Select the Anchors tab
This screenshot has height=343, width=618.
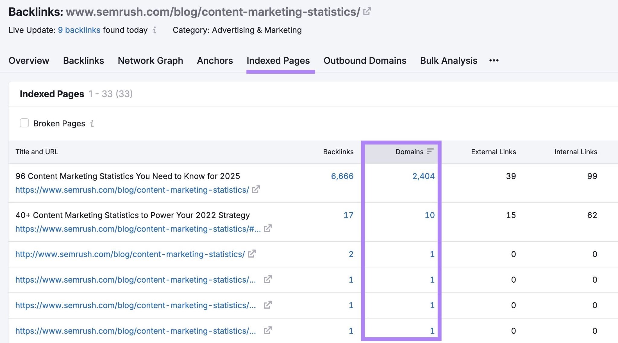tap(215, 60)
